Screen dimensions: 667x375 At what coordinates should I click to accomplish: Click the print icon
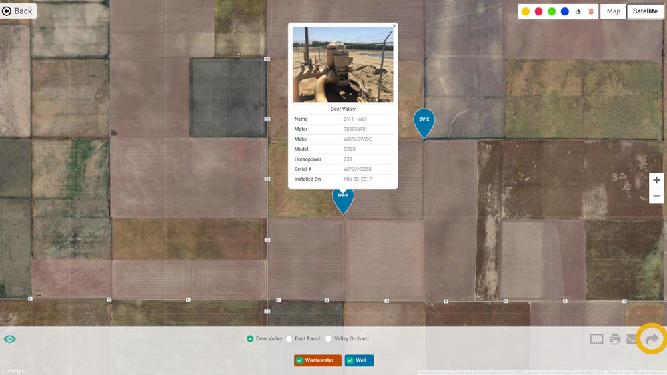(615, 339)
